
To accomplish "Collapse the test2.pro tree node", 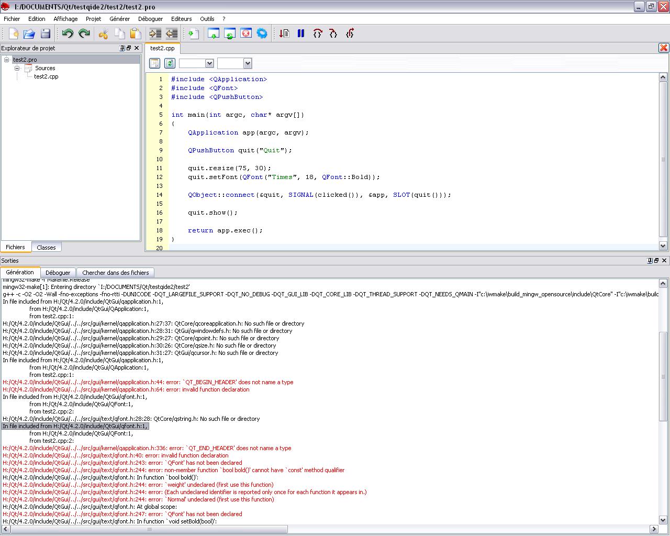I will 5,60.
